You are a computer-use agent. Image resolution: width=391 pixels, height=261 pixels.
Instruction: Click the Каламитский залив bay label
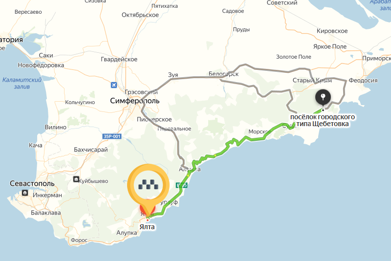(22, 83)
